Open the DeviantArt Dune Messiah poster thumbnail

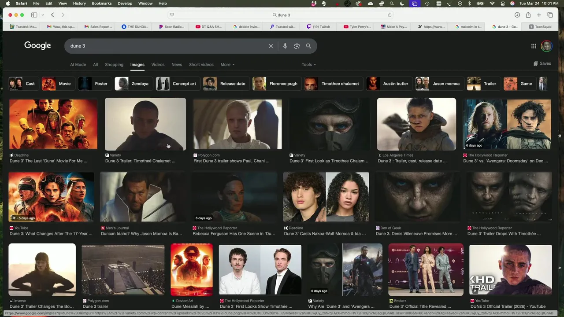click(192, 269)
